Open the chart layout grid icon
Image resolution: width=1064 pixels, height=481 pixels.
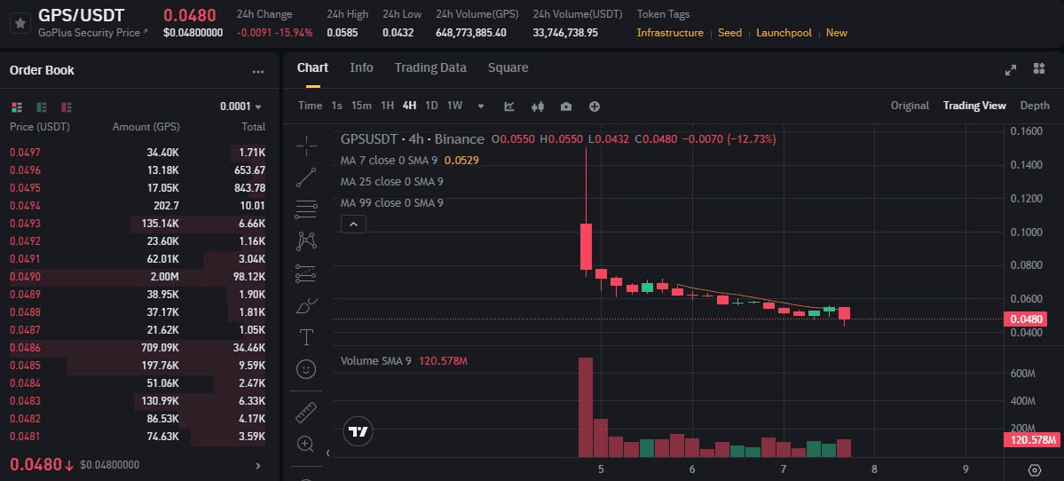(1039, 68)
